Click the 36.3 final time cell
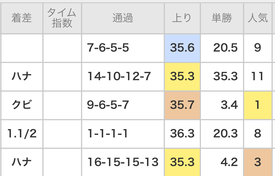The width and height of the screenshot is (275, 176). click(x=182, y=134)
